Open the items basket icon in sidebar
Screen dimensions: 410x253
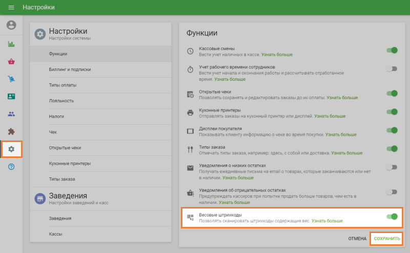pos(11,62)
